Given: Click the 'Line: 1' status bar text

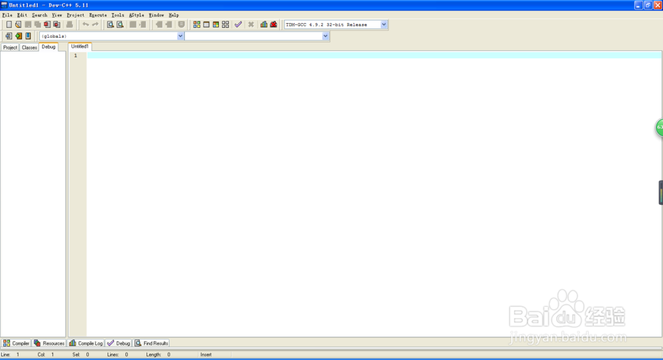Looking at the screenshot, I should 11,355.
